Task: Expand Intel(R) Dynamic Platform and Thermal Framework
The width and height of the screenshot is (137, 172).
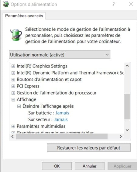Action: (x=13, y=73)
